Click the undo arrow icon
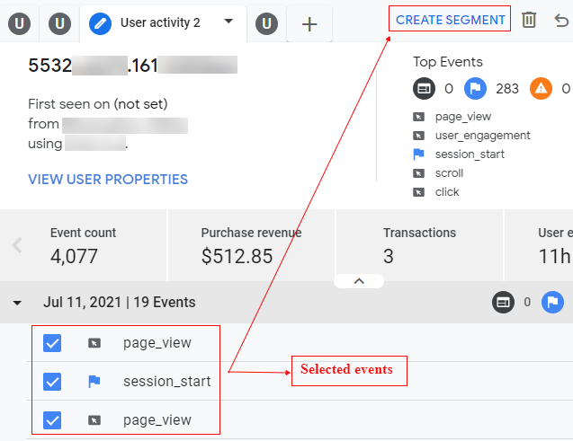The height and width of the screenshot is (441, 573). [x=561, y=21]
